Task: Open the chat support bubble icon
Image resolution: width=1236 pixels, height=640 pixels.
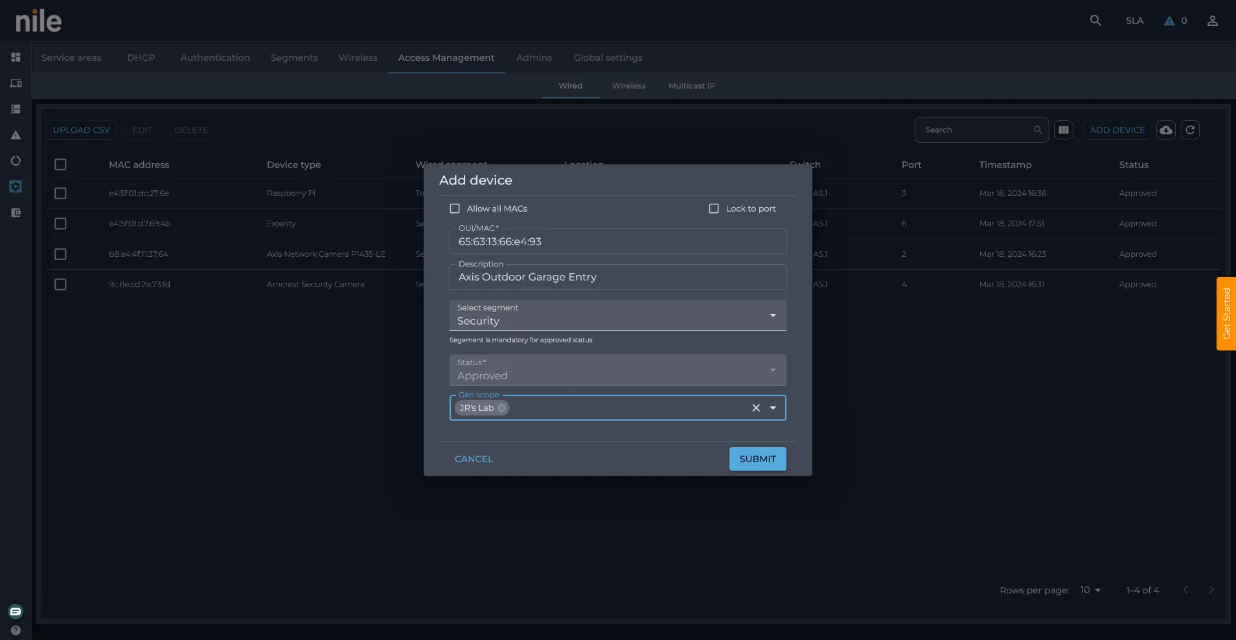Action: (16, 612)
